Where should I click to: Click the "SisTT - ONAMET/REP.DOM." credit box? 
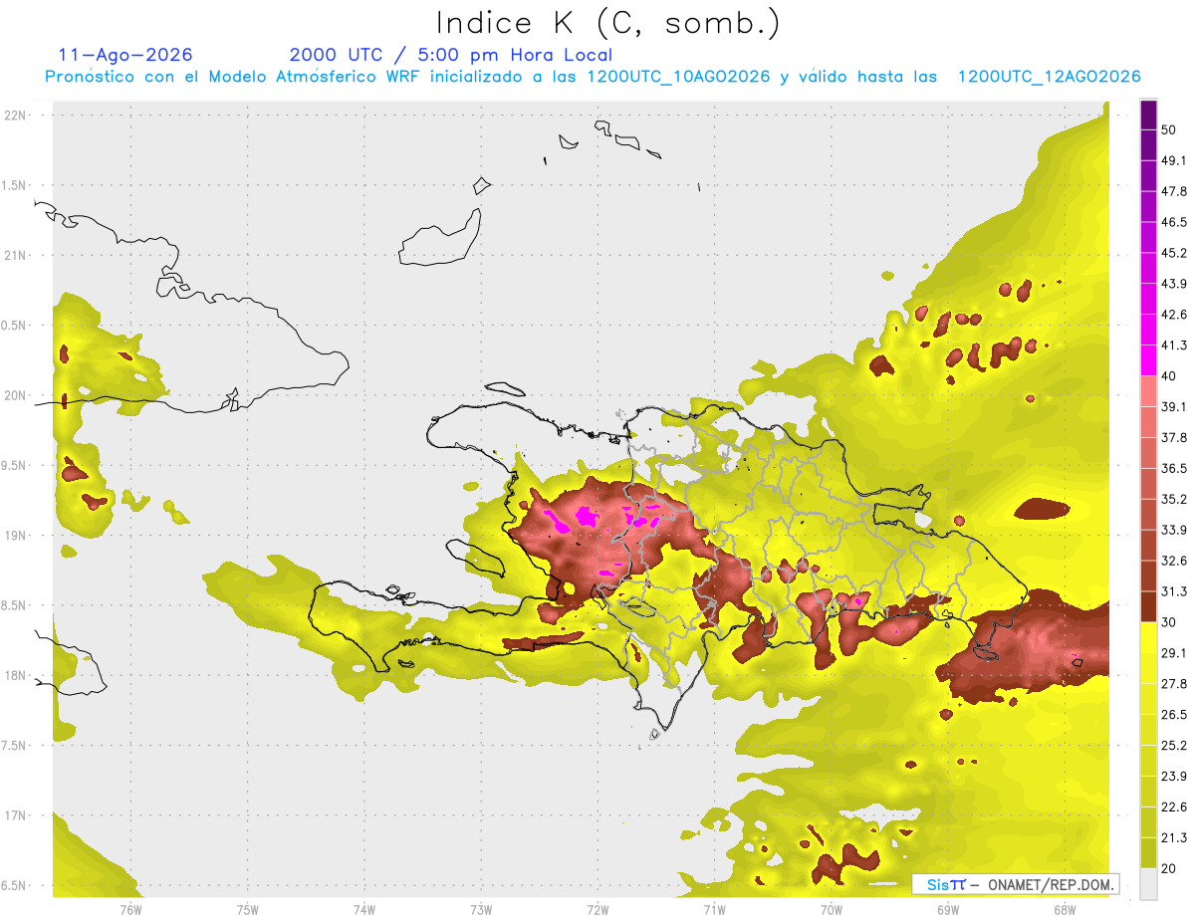click(1015, 884)
